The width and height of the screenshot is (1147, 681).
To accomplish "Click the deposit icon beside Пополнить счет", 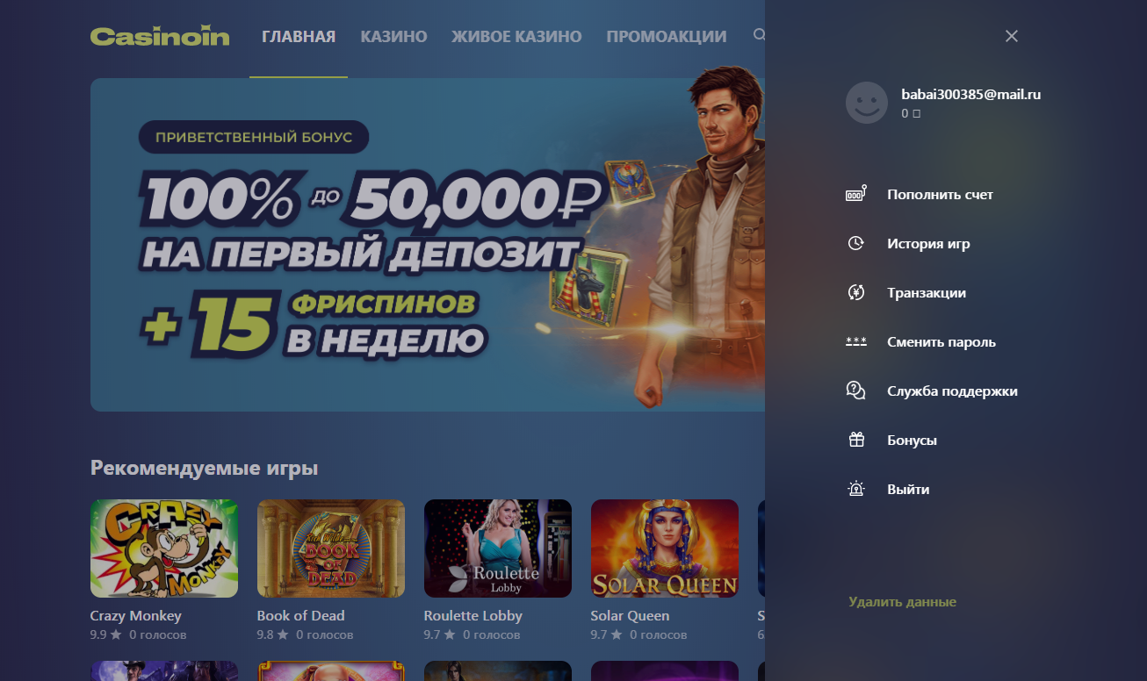I will click(x=855, y=194).
